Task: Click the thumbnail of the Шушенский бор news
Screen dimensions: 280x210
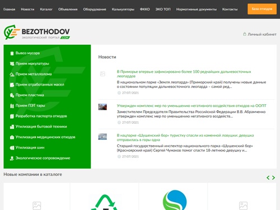Action: 102,137
